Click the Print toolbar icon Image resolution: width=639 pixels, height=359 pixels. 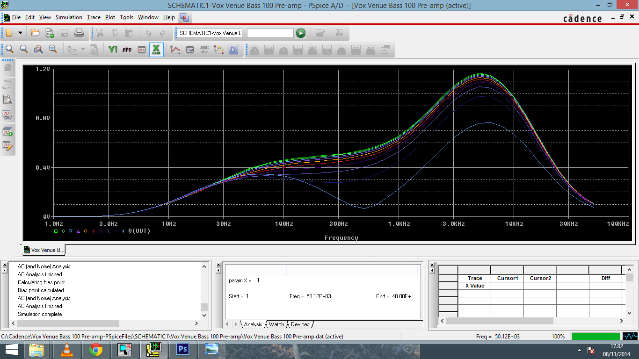pos(79,33)
